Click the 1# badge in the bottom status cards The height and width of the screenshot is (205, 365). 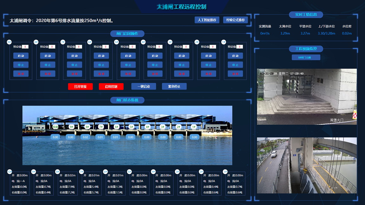(x=225, y=172)
